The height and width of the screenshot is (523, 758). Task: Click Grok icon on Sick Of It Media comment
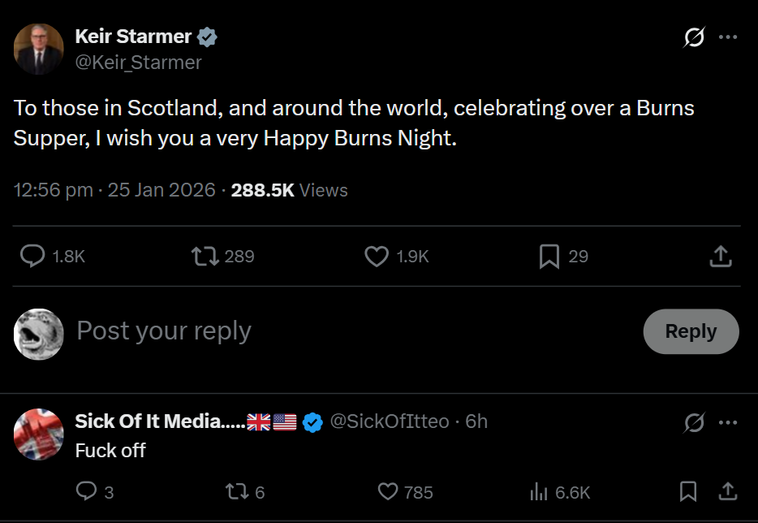click(x=694, y=422)
